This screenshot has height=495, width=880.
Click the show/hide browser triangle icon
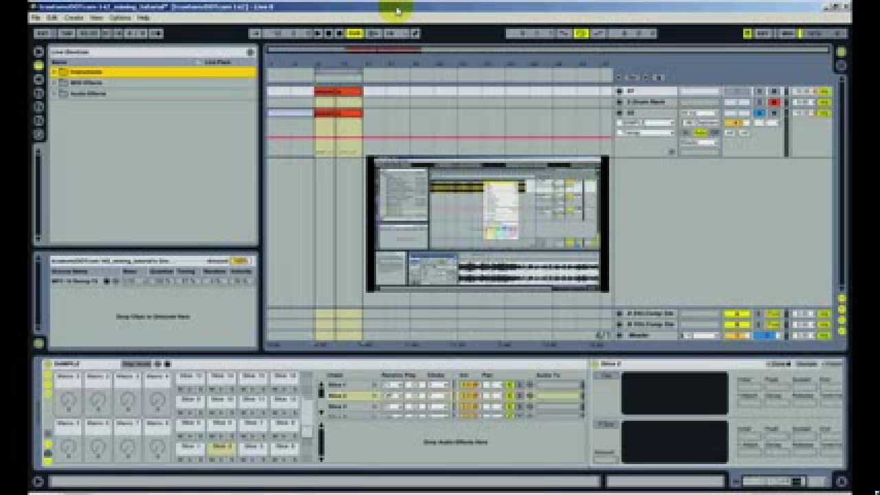pos(39,52)
